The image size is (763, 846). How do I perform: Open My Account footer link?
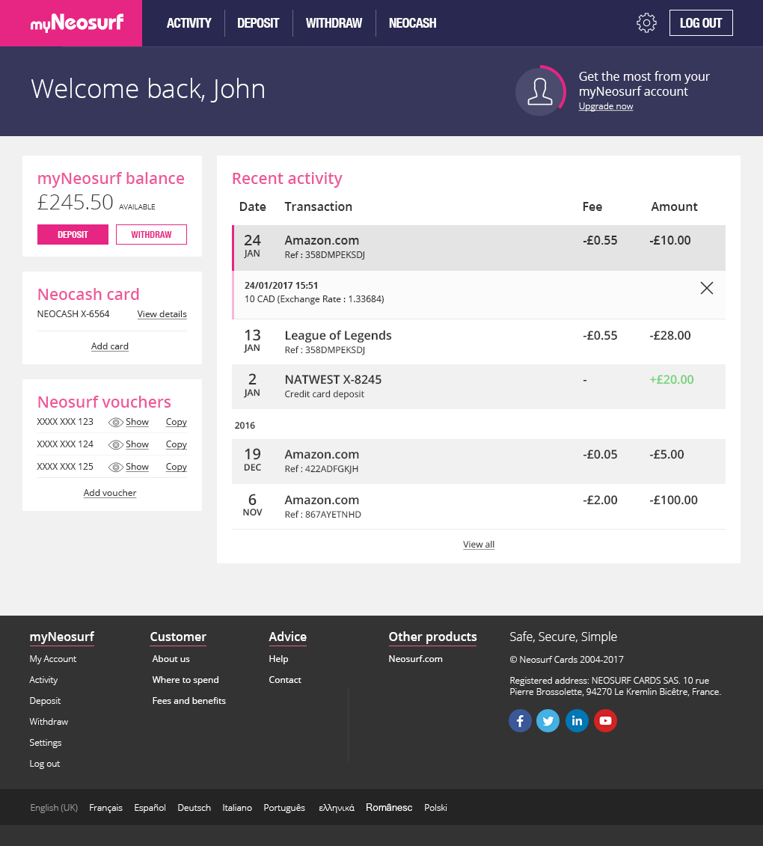(53, 659)
